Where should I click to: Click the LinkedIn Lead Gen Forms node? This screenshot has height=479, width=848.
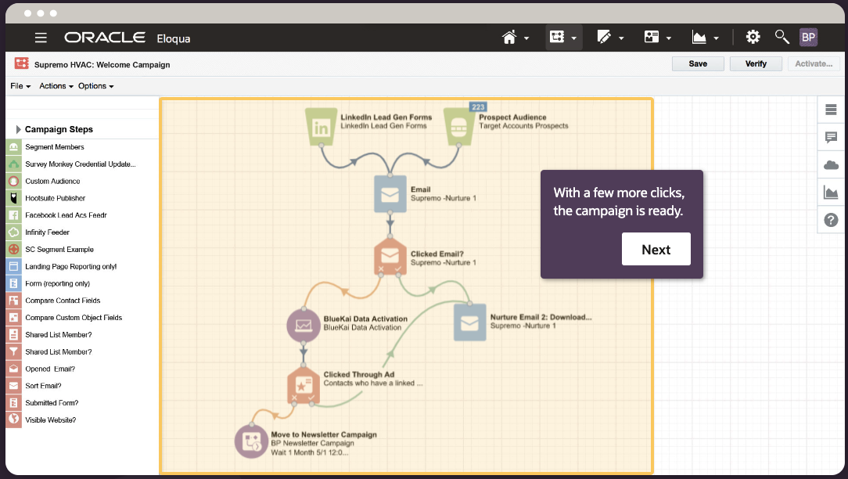(x=321, y=125)
